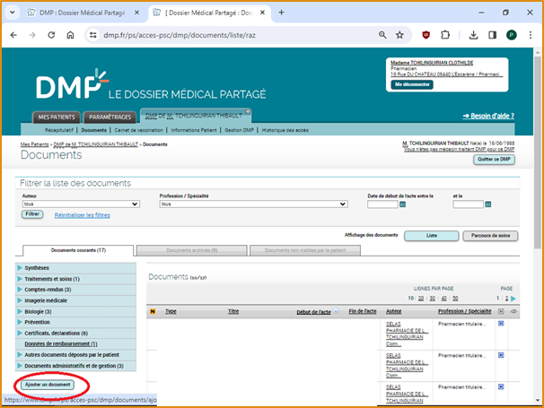The height and width of the screenshot is (408, 544).
Task: Bookmark this page with the star icon
Action: click(399, 35)
